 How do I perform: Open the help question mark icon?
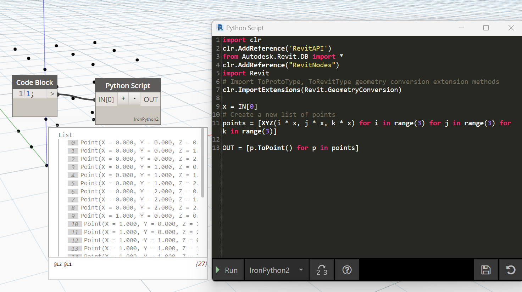point(347,270)
